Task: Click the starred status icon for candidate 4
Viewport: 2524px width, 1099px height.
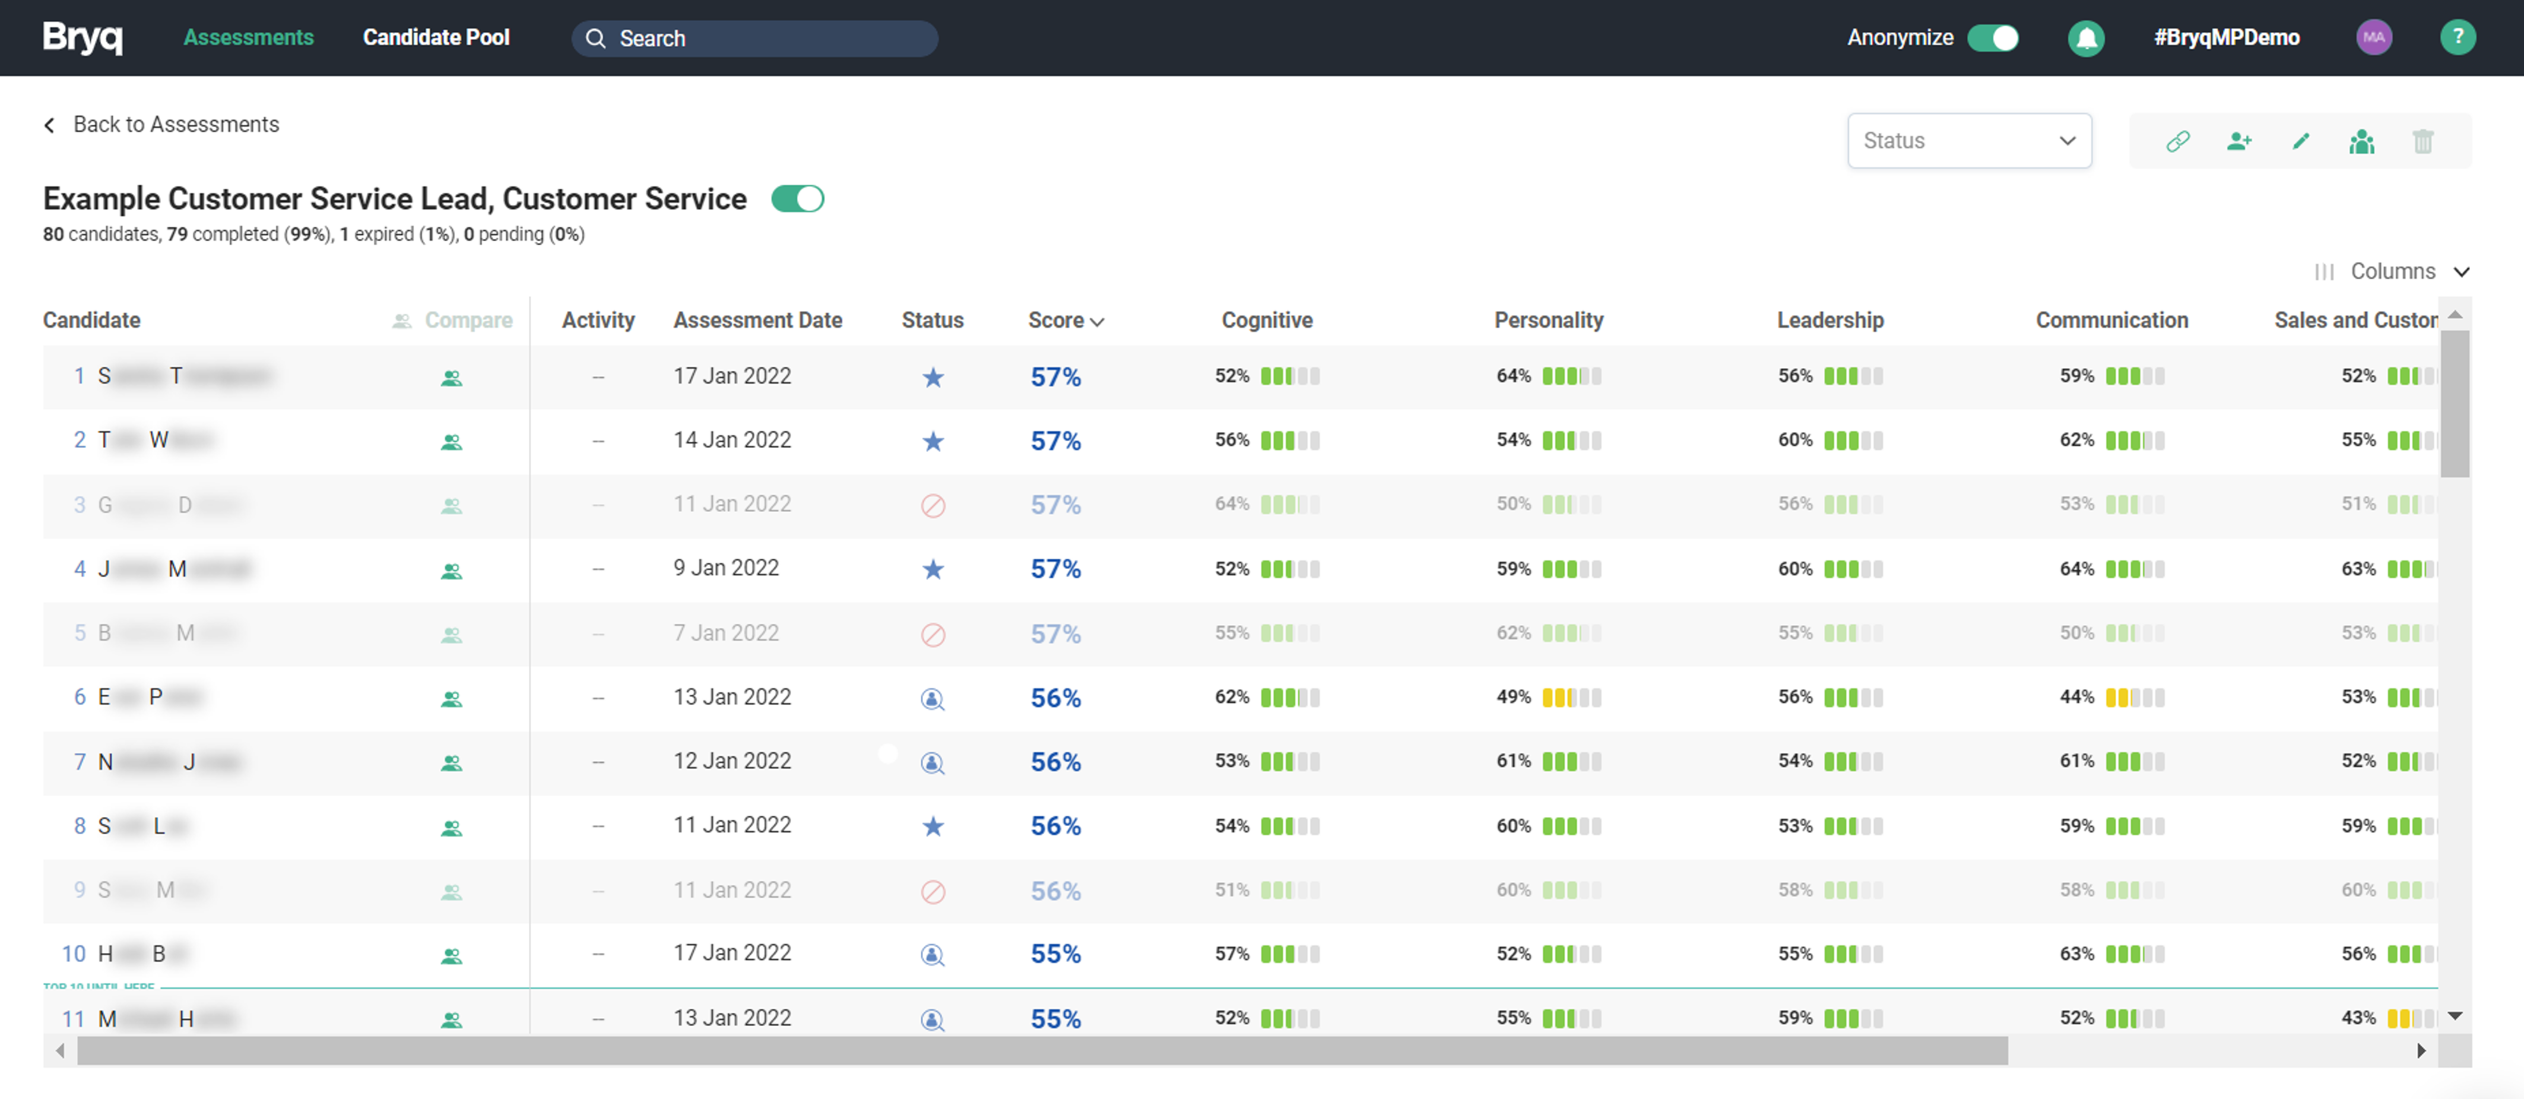Action: [933, 569]
